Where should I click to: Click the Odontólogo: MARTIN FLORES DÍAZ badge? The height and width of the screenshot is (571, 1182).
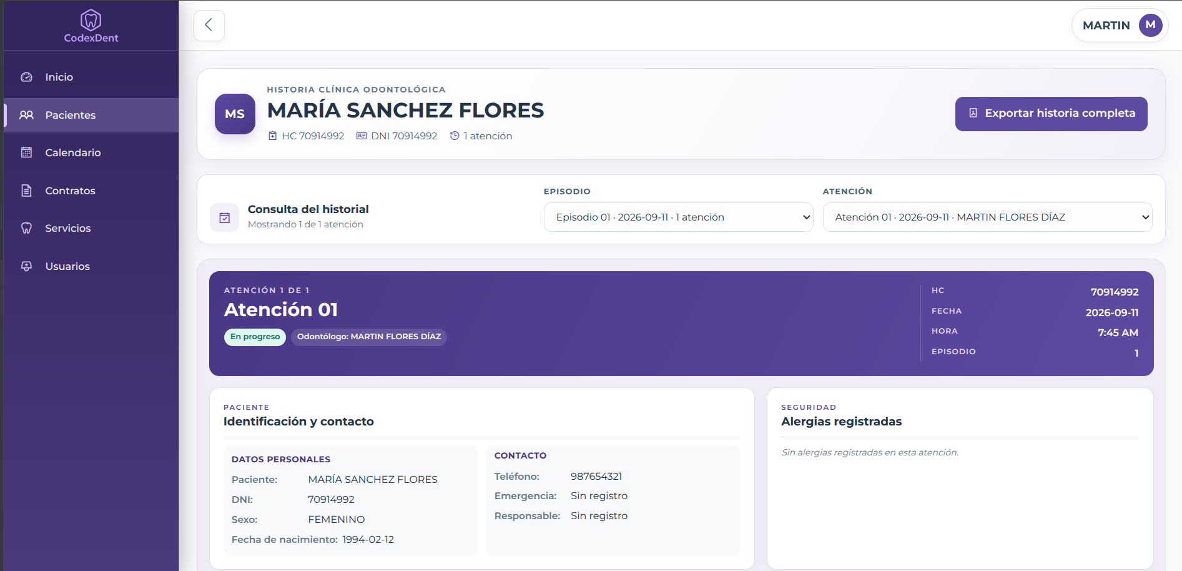(x=369, y=337)
